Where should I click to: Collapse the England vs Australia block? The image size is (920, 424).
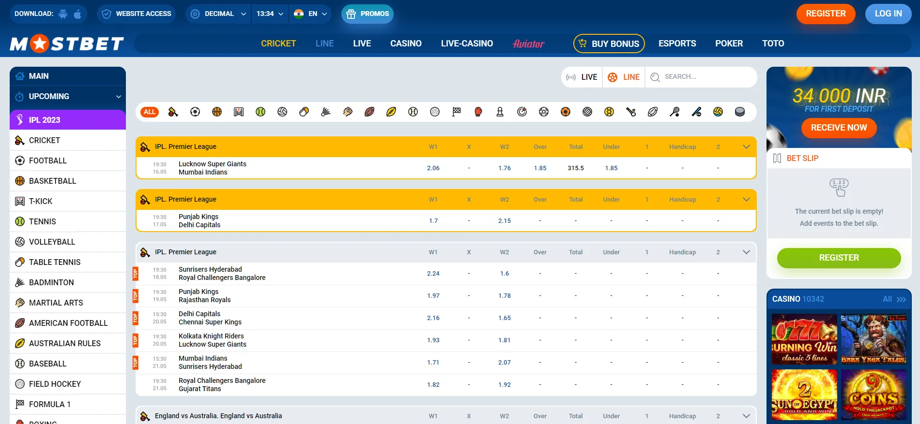coord(746,416)
